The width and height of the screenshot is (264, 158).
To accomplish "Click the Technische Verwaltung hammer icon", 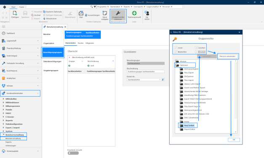I will click(x=3, y=63).
